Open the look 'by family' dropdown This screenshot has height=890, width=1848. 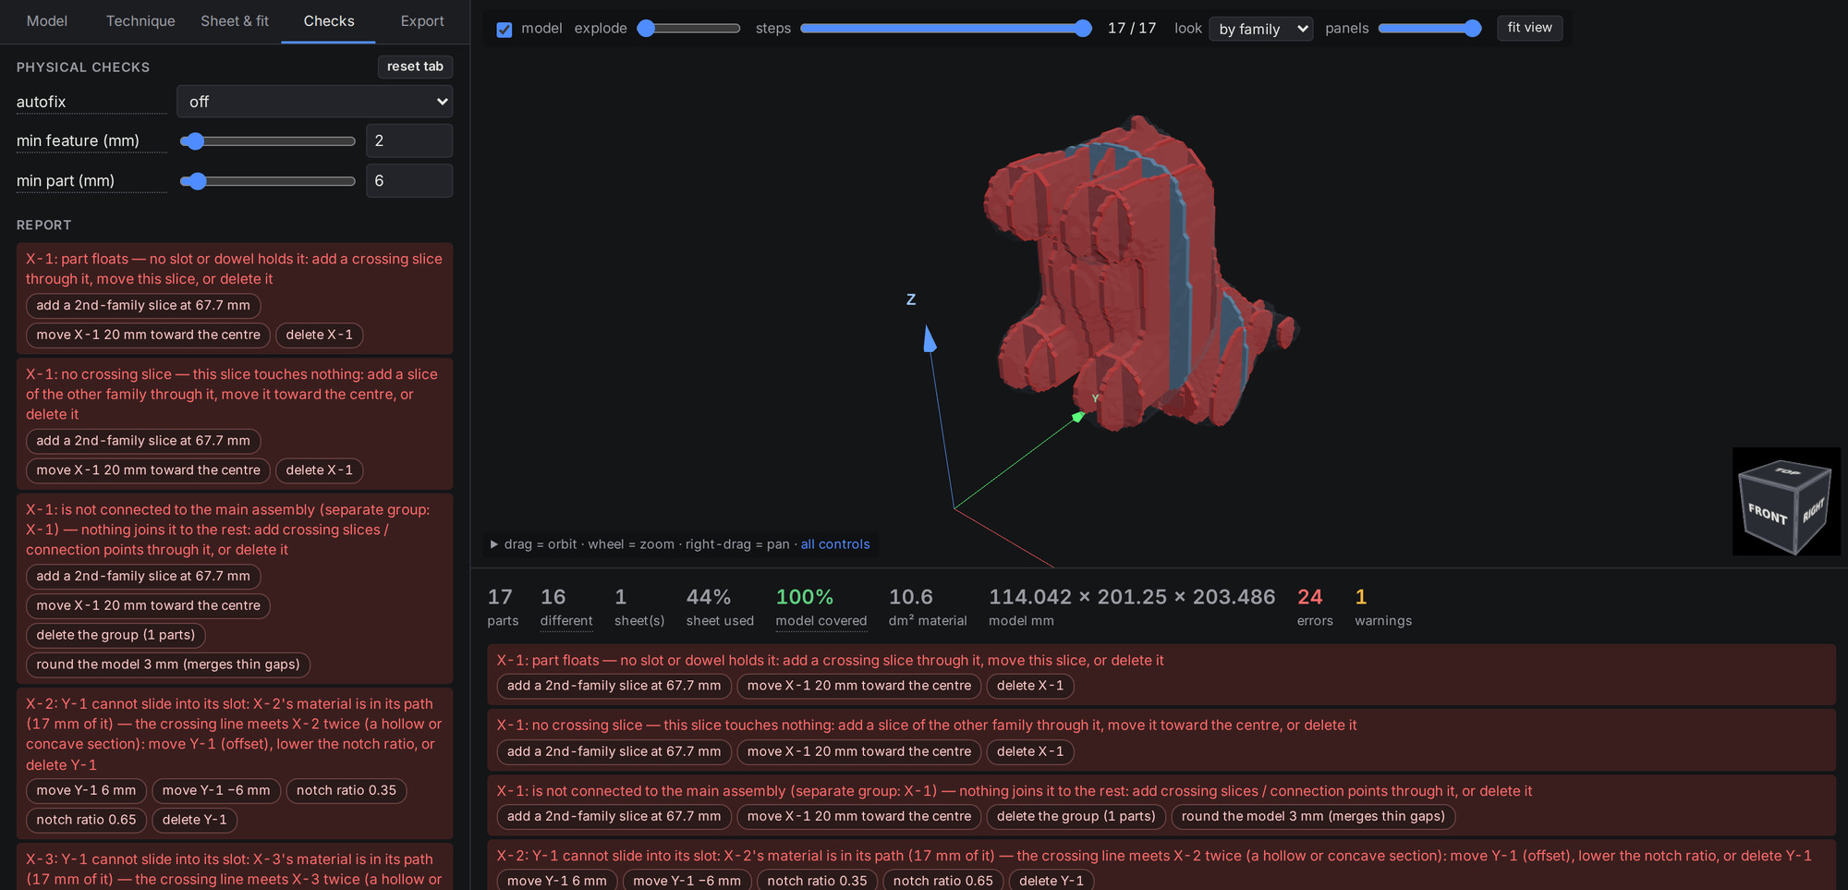[1261, 29]
